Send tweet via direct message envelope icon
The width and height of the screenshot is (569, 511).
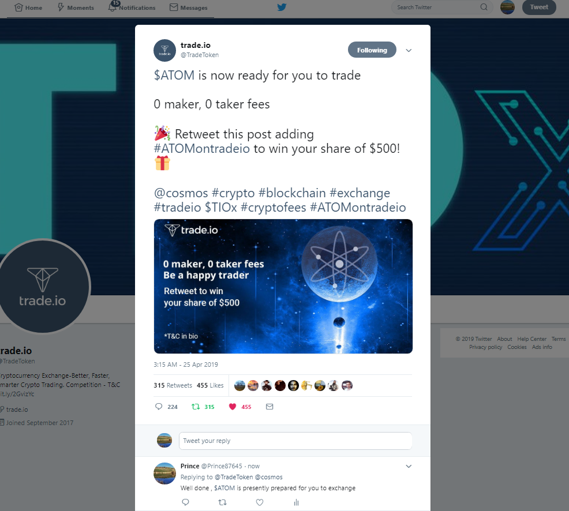click(269, 407)
